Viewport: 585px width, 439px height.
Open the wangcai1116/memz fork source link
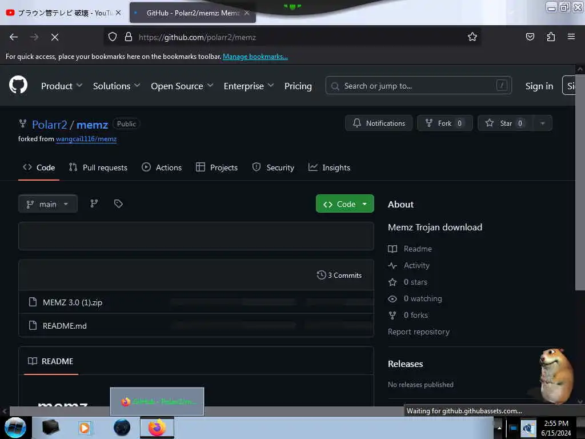(86, 139)
